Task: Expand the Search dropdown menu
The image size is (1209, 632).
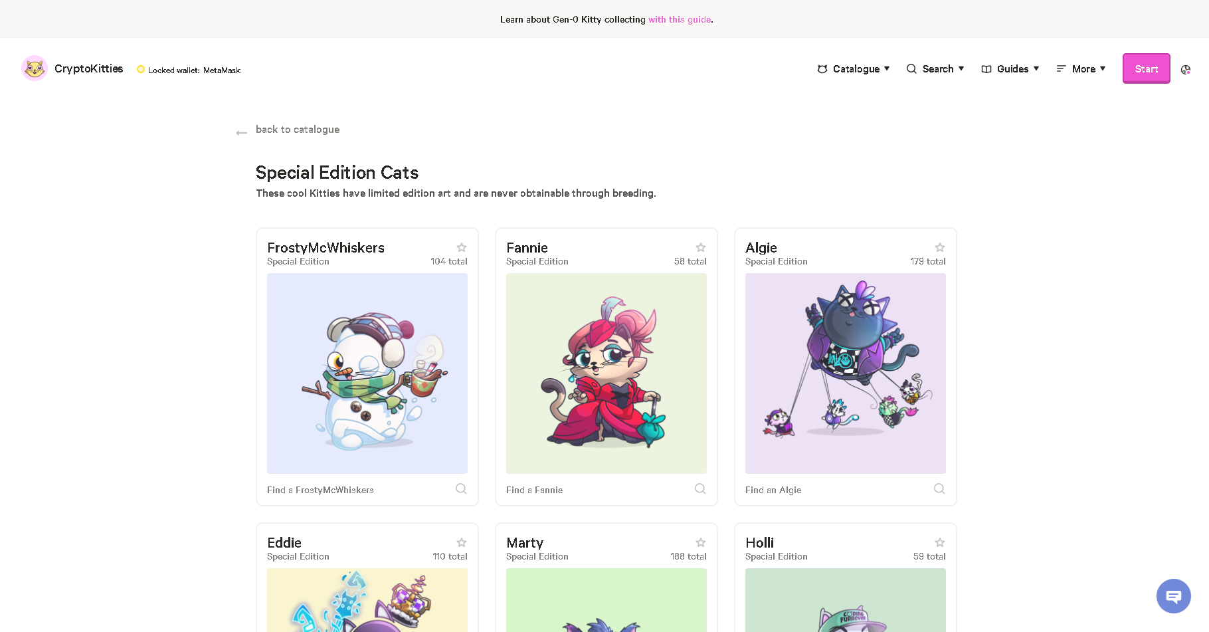Action: click(935, 68)
